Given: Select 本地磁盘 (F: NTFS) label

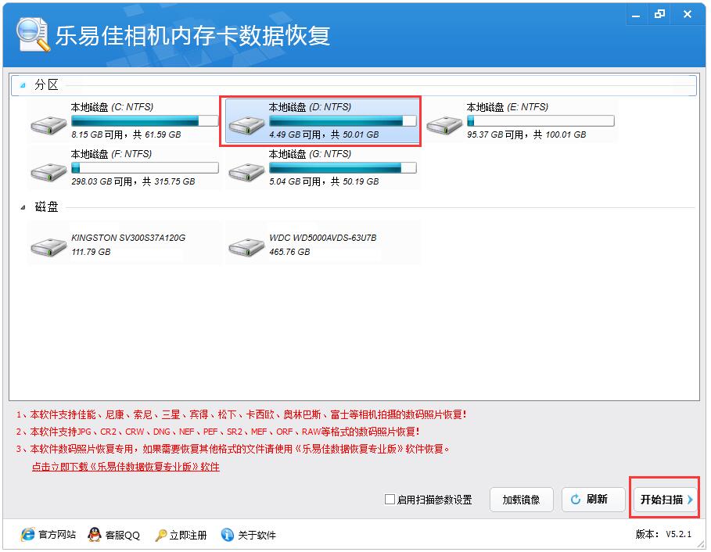Looking at the screenshot, I should pyautogui.click(x=111, y=154).
